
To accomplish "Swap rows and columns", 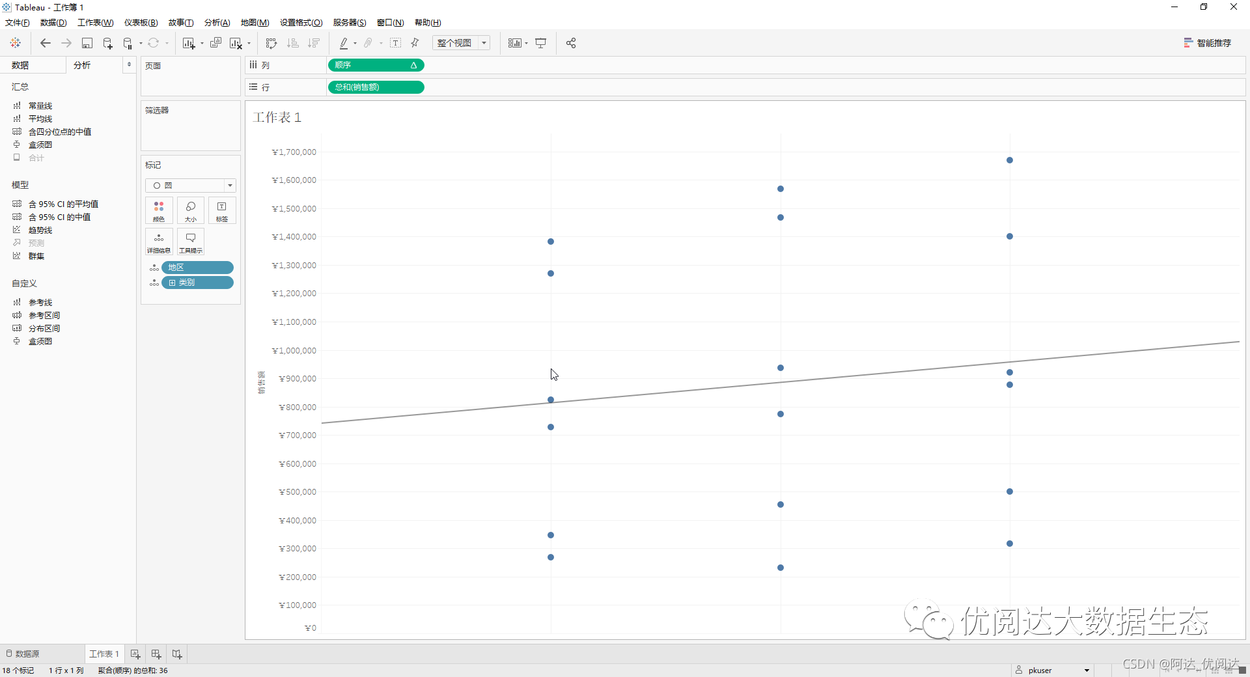I will pyautogui.click(x=271, y=43).
